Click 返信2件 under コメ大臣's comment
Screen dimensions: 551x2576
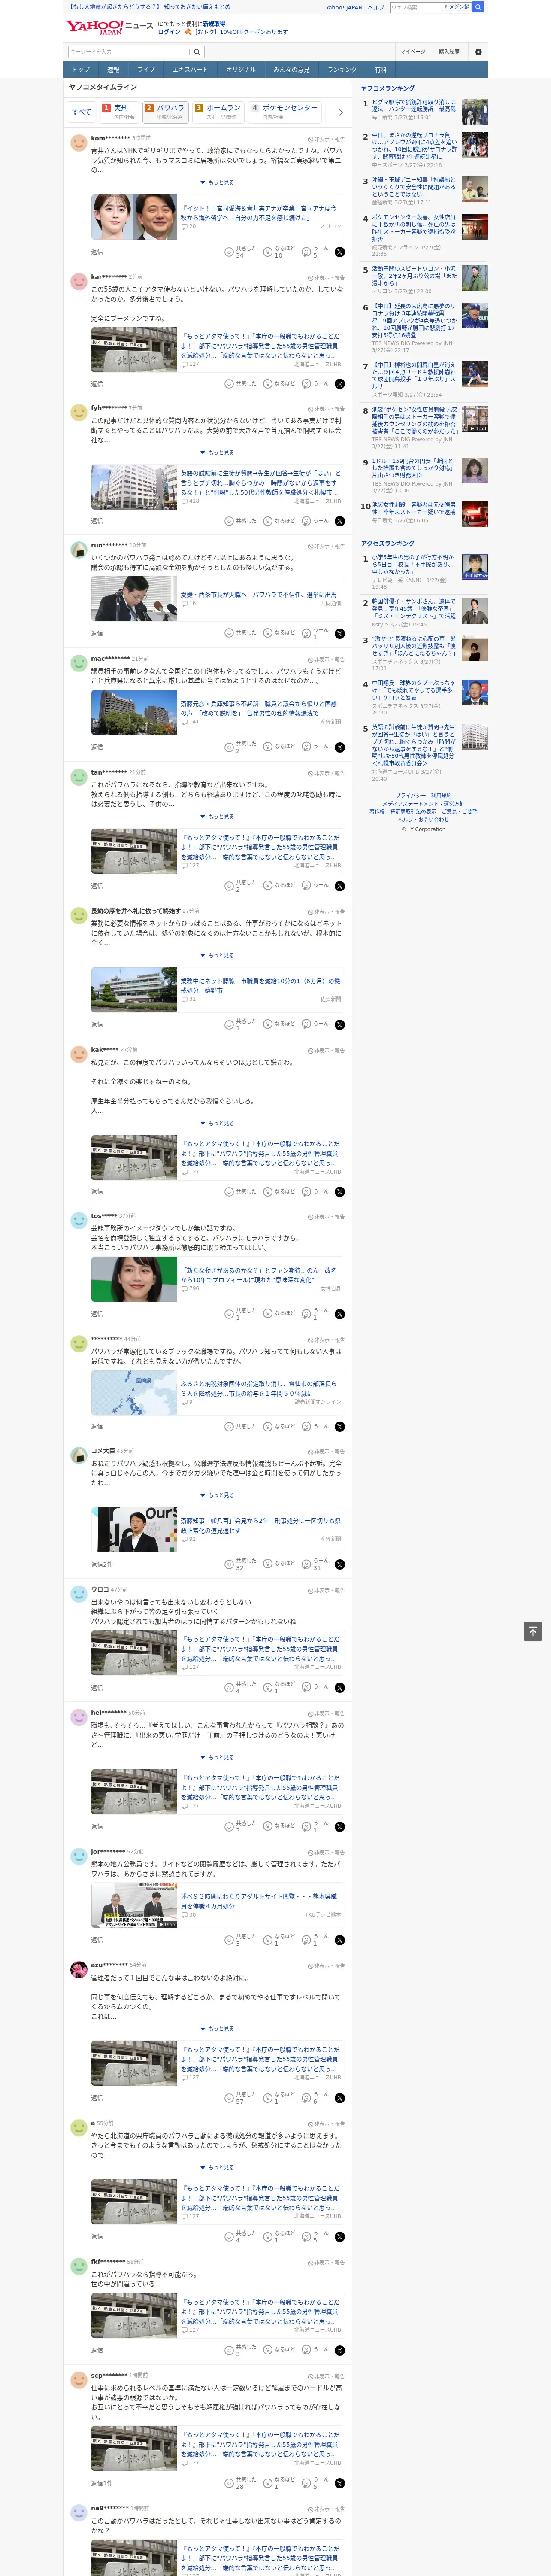[102, 1565]
